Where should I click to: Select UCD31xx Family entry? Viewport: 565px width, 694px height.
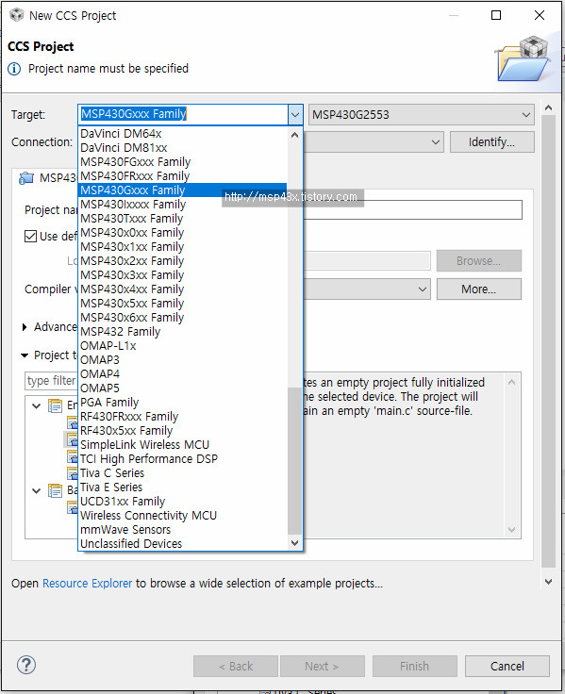pos(182,502)
